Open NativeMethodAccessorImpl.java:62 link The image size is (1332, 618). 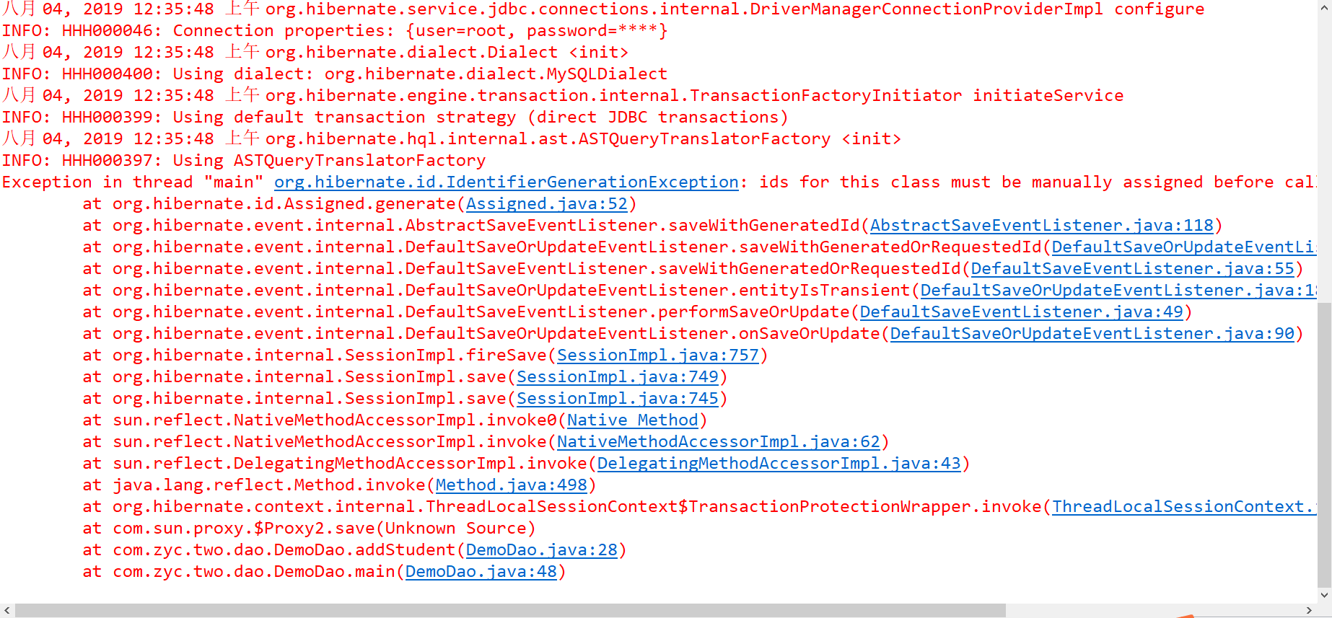tap(719, 441)
